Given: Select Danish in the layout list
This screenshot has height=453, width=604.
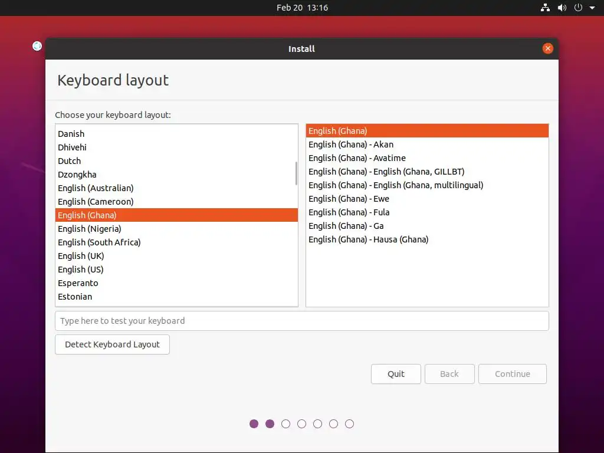Looking at the screenshot, I should (x=176, y=134).
